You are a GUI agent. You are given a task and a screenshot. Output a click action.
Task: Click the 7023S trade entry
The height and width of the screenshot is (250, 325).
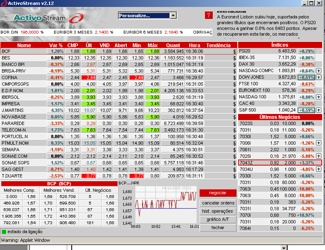coord(280,123)
